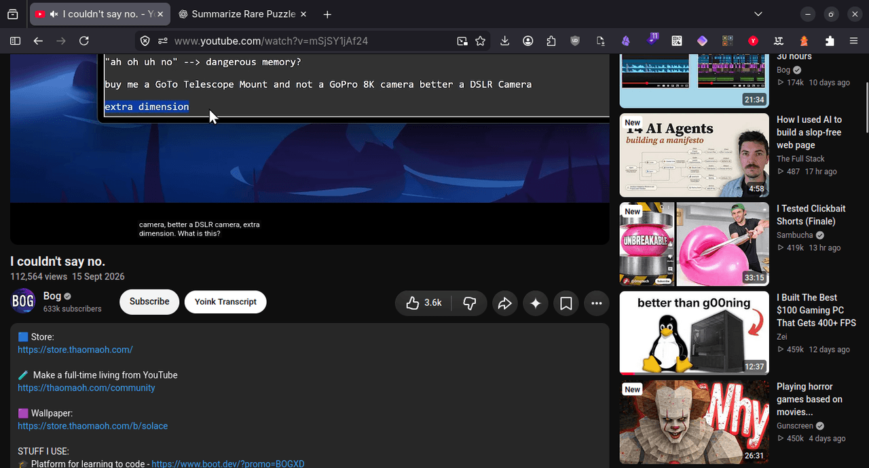Click the 633k subscribers text
This screenshot has height=468, width=869.
tap(72, 309)
